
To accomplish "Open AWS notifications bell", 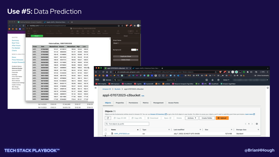I will (x=212, y=80).
